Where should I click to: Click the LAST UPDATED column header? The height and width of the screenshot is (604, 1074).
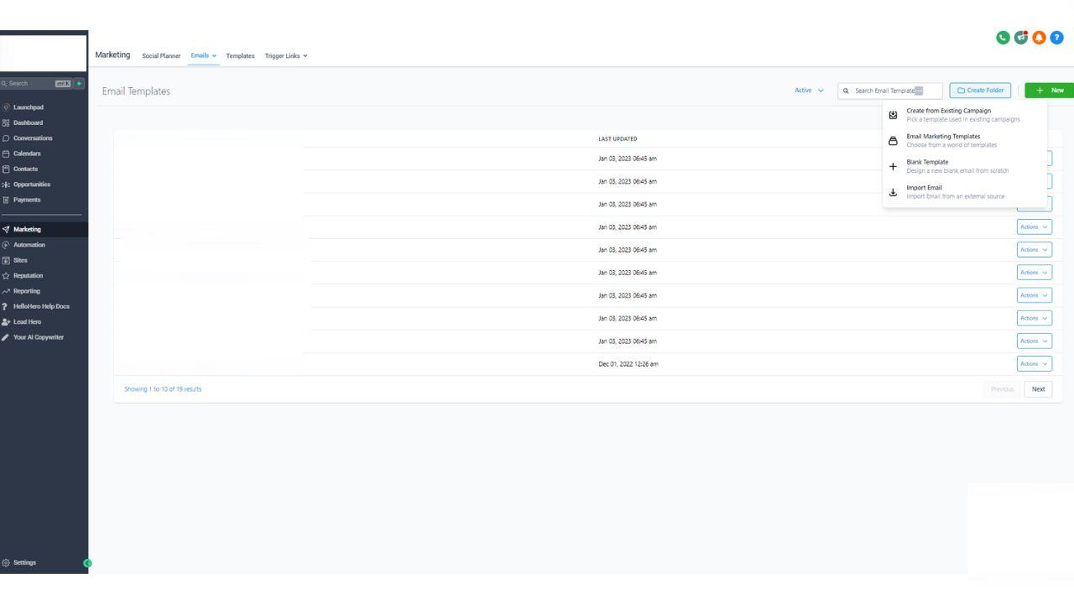point(618,139)
